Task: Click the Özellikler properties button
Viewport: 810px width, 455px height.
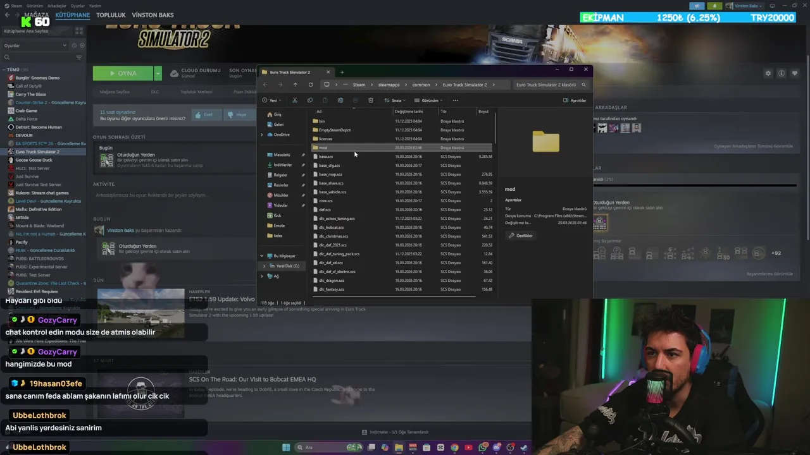Action: 521,236
